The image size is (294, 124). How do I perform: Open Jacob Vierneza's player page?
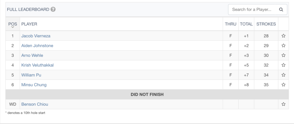[36, 36]
